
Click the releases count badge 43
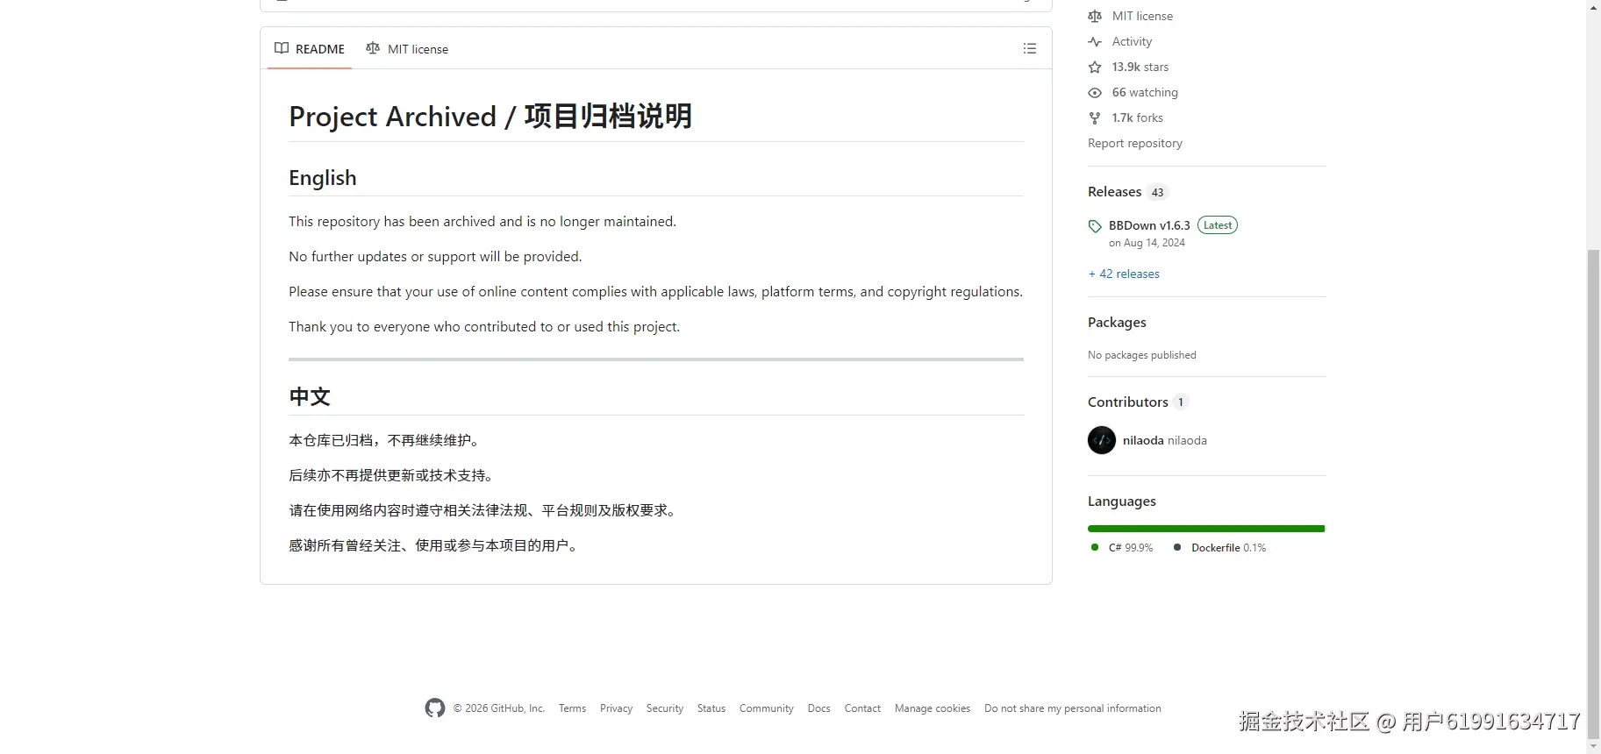[x=1158, y=192]
